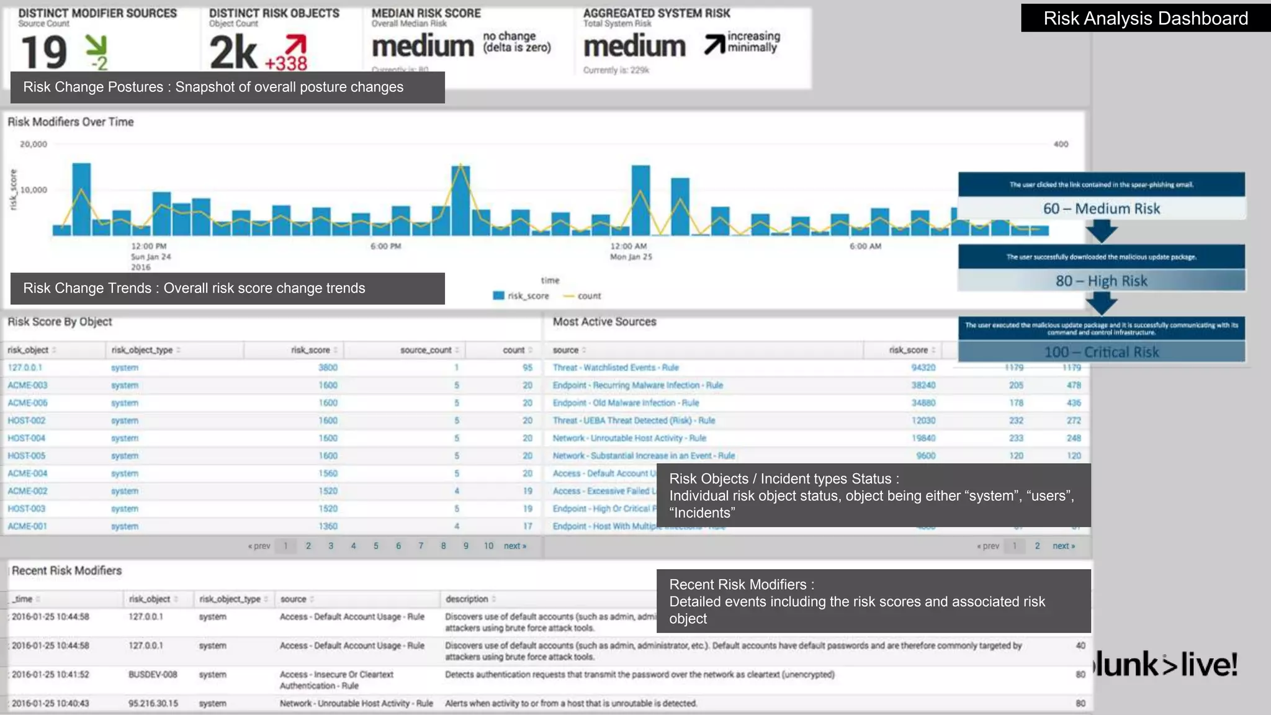Open Threat - UEBA Threat Detected (Risk) - Rule
The width and height of the screenshot is (1271, 715).
coord(634,420)
